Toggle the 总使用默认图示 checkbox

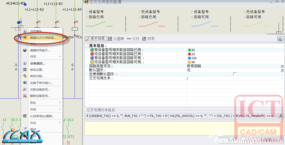(235, 74)
